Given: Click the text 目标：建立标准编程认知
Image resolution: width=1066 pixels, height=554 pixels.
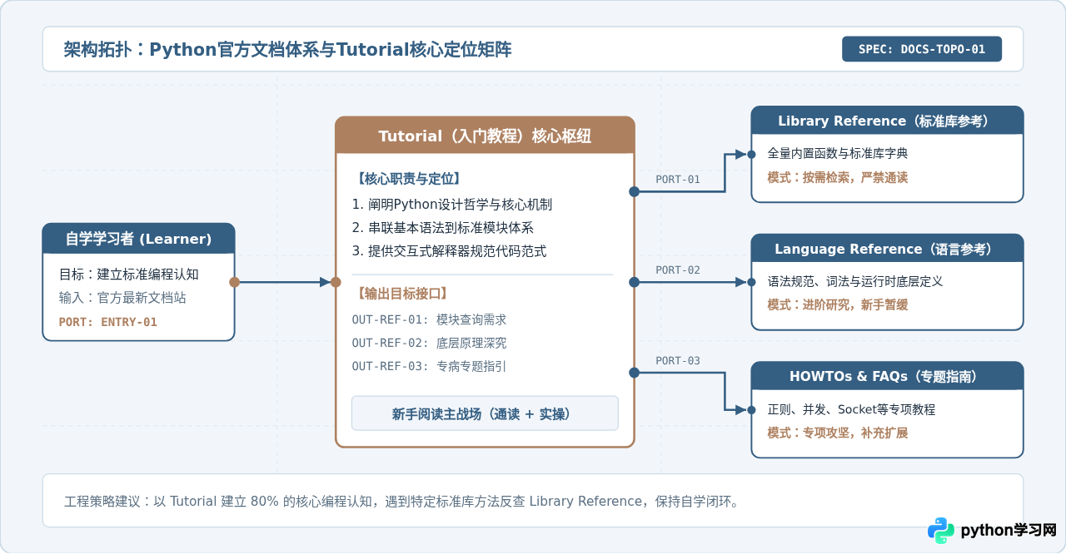Looking at the screenshot, I should point(128,275).
